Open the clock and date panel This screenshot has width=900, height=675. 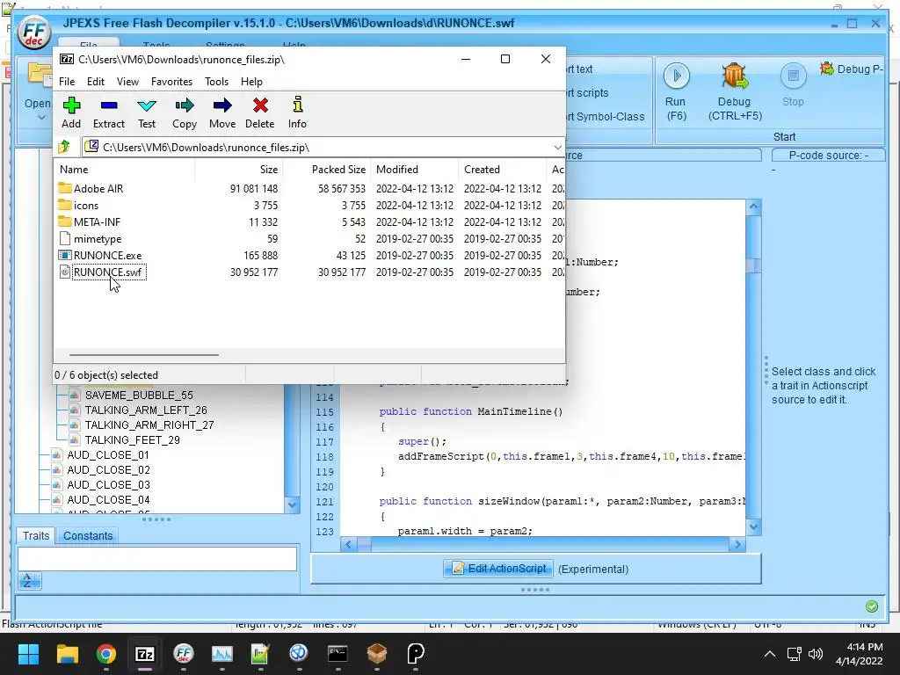point(860,654)
